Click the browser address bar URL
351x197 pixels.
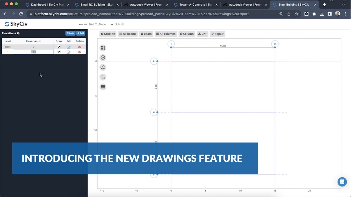(141, 14)
